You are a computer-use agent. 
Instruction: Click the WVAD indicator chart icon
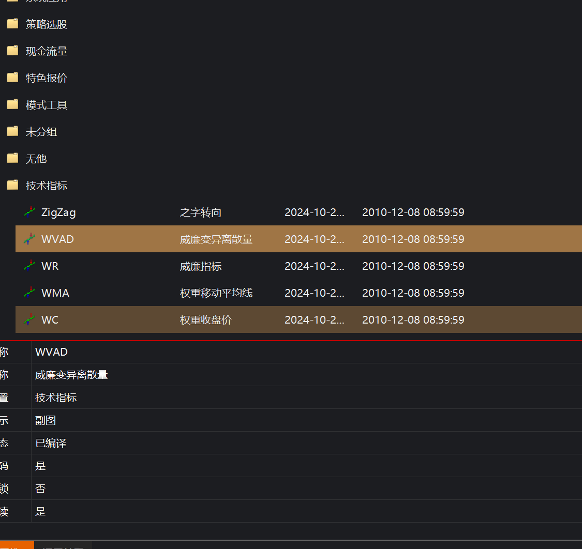coord(29,239)
